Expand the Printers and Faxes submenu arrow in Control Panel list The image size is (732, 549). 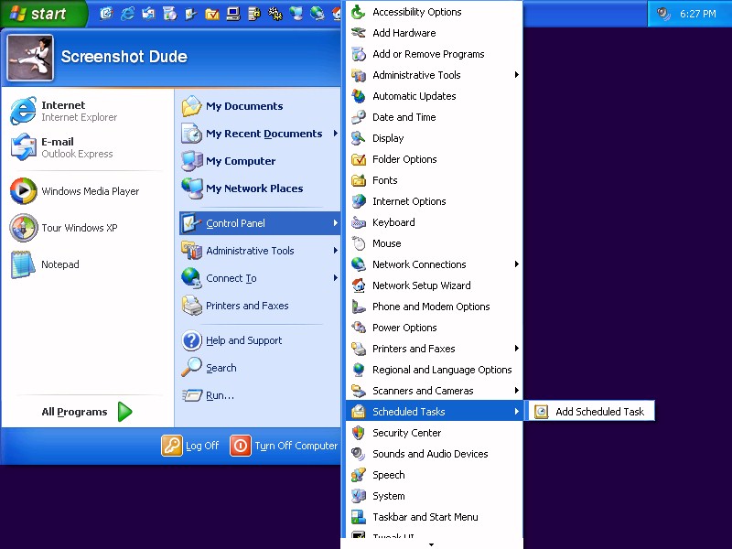pos(517,349)
